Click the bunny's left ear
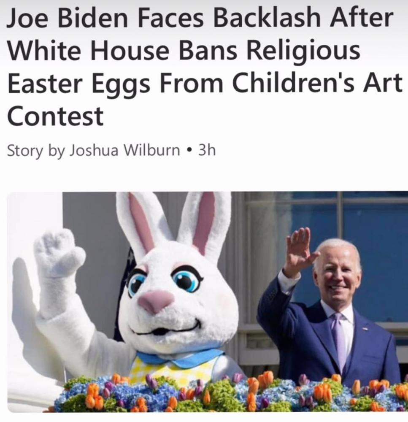 [140, 223]
